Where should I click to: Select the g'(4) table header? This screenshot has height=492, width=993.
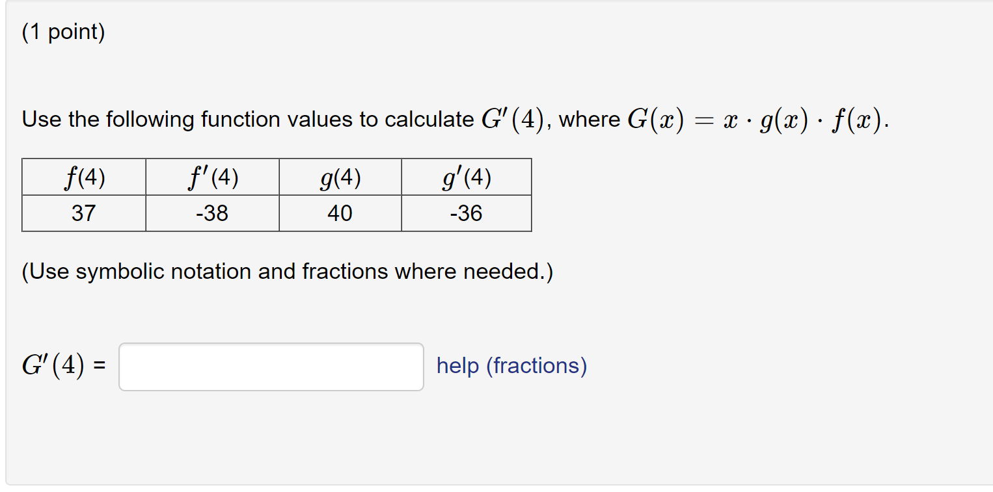466,176
